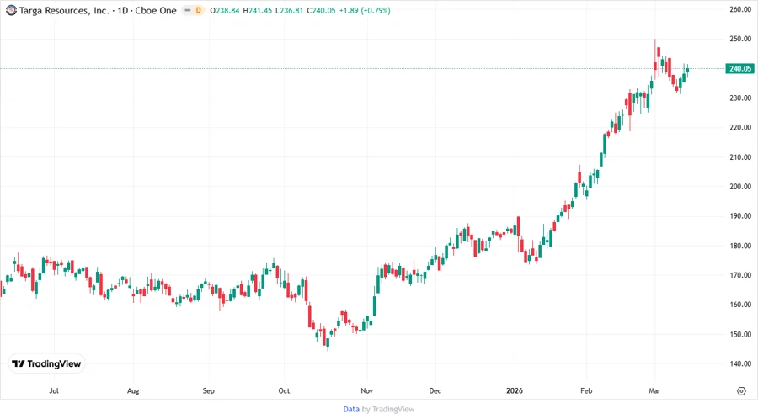Click the 180.00 price axis label

click(x=740, y=246)
